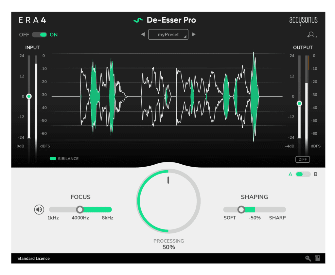Click the SIBILANCE legend label
Image resolution: width=335 pixels, height=275 pixels.
point(68,159)
